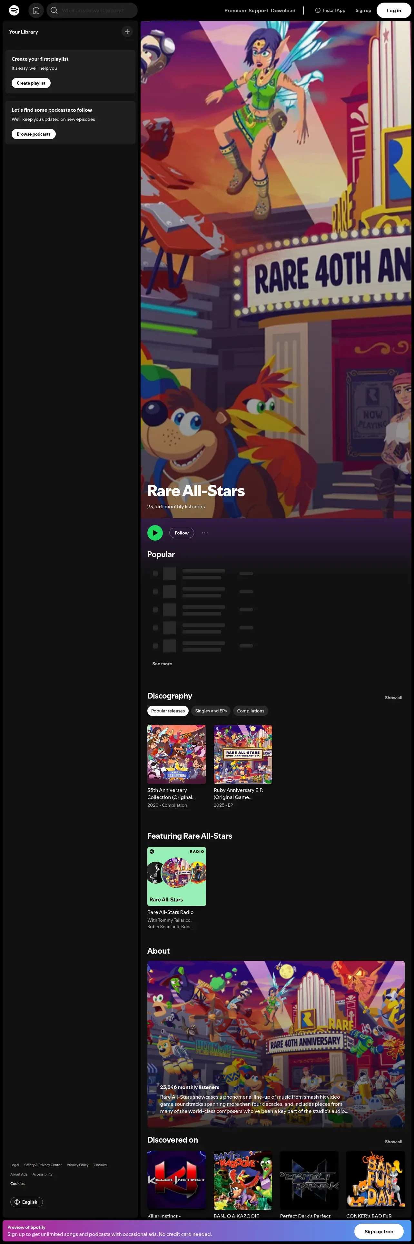Click the 'About' section heading

tap(159, 951)
